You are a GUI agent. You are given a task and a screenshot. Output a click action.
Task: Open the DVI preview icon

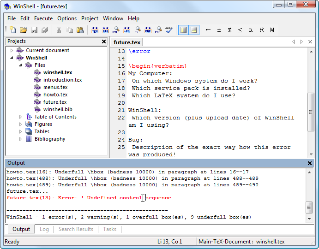click(x=116, y=30)
